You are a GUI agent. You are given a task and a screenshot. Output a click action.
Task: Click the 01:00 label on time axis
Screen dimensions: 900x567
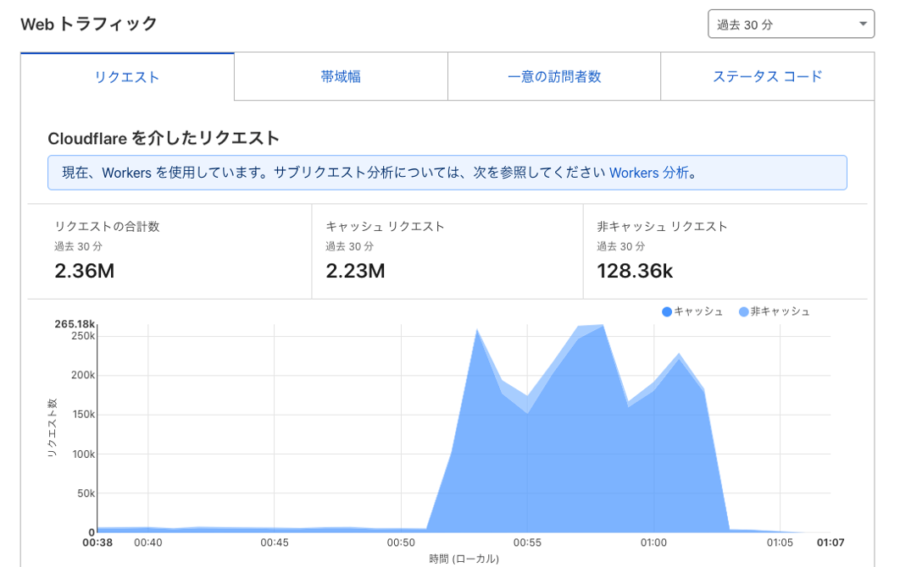(653, 542)
